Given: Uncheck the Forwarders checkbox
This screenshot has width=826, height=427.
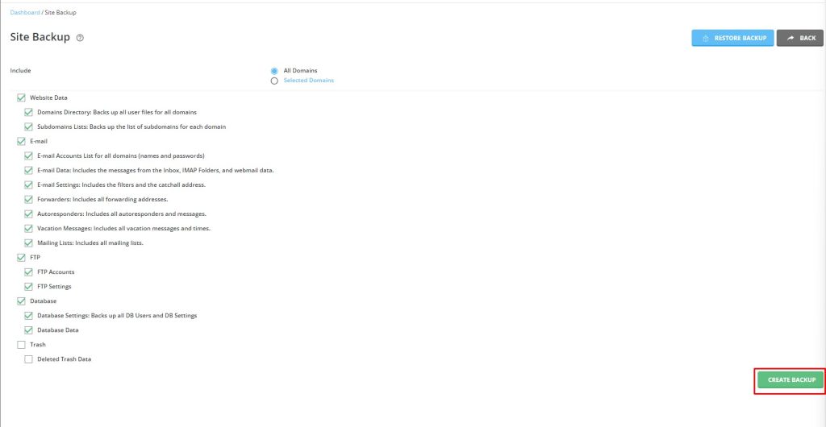Looking at the screenshot, I should tap(28, 200).
